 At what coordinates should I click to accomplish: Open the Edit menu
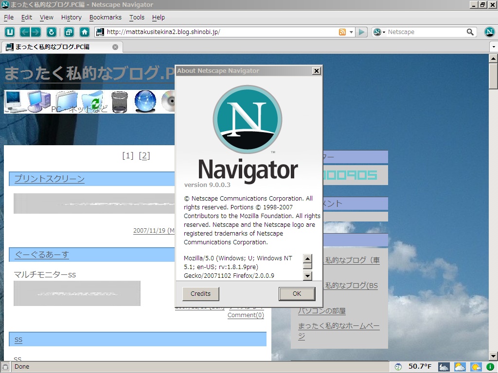[x=27, y=17]
